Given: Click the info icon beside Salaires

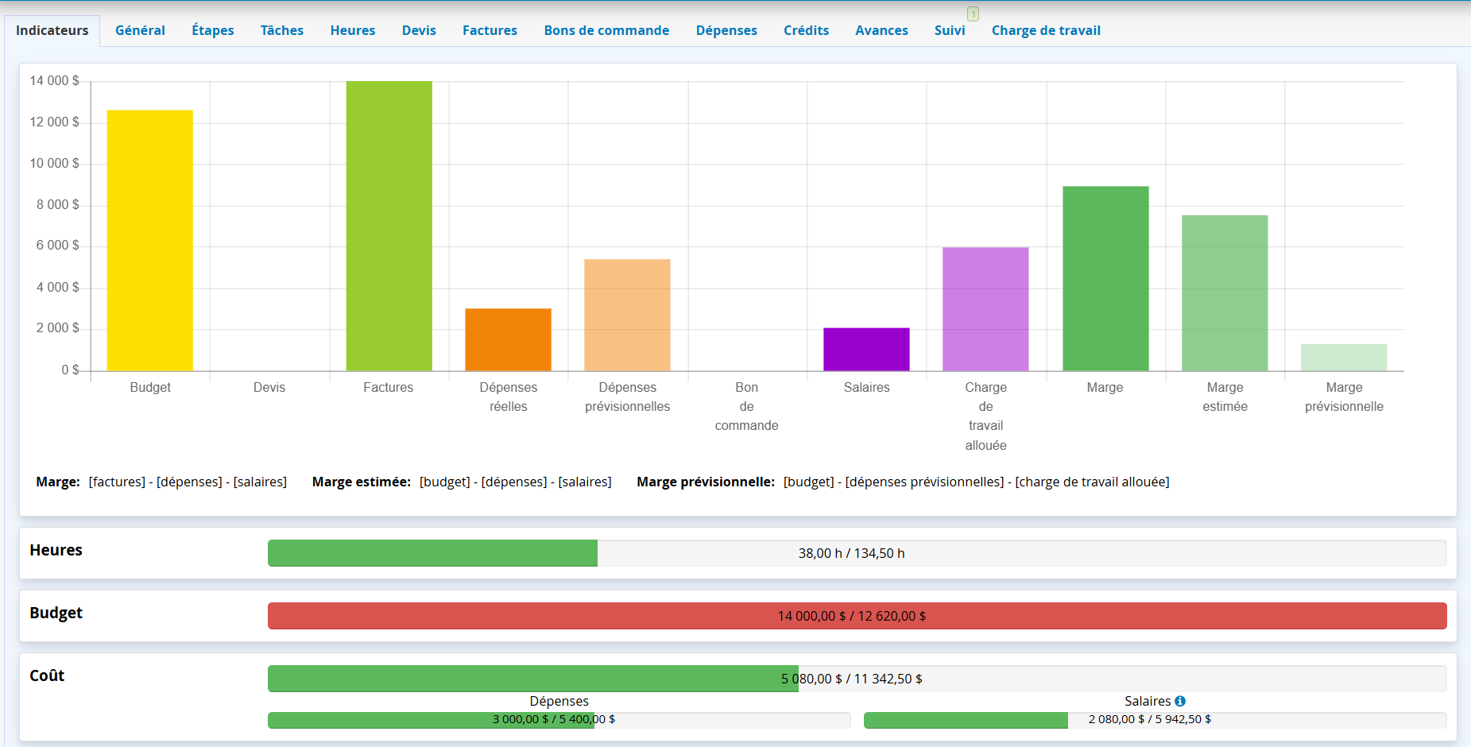Looking at the screenshot, I should pyautogui.click(x=1180, y=701).
